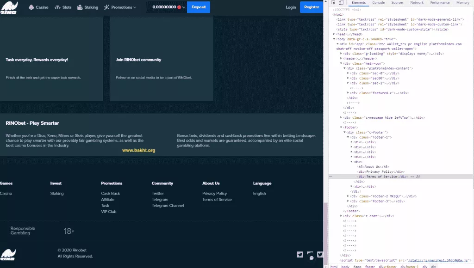
Task: Open the Promotions dropdown menu
Action: (120, 7)
